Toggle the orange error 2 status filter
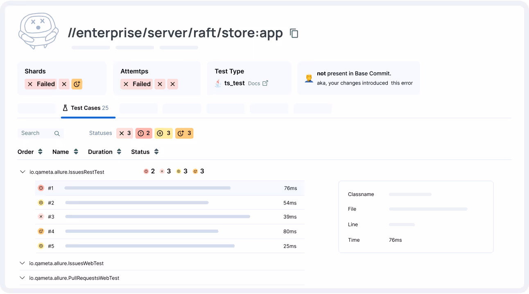Screen dimensions: 529x294 point(144,133)
